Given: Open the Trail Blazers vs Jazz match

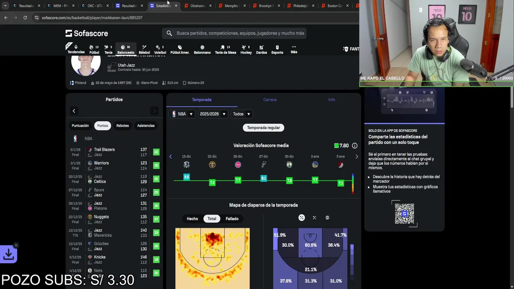Looking at the screenshot, I should 114,152.
